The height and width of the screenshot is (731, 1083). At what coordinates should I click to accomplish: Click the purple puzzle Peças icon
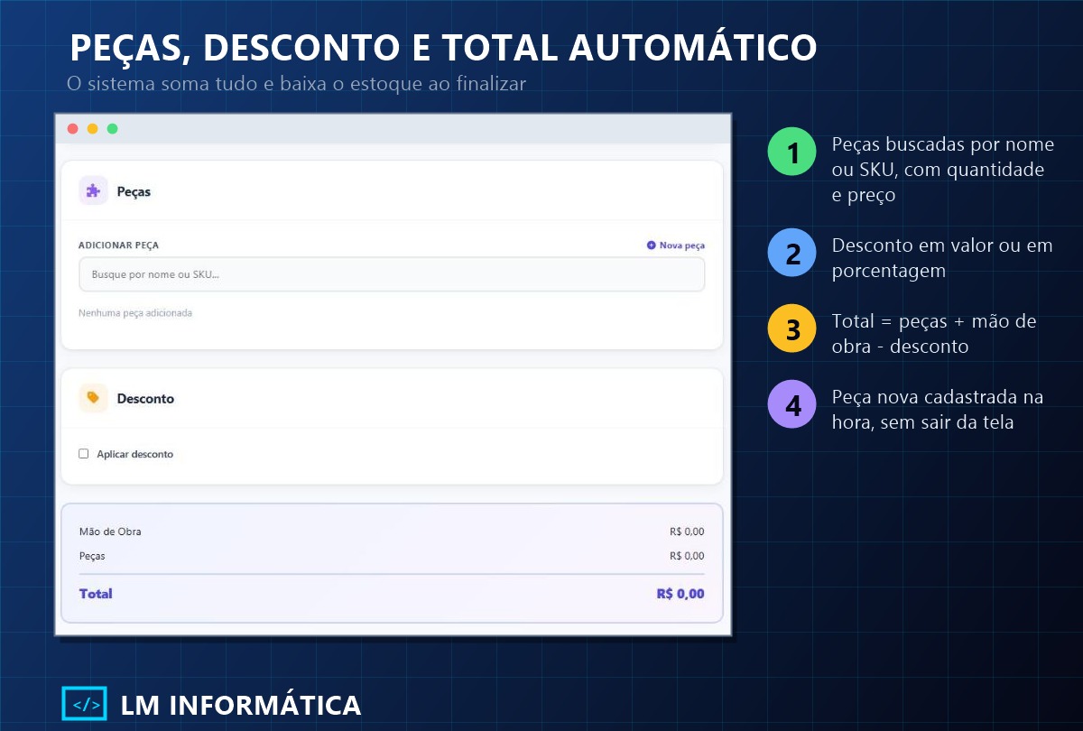click(93, 191)
